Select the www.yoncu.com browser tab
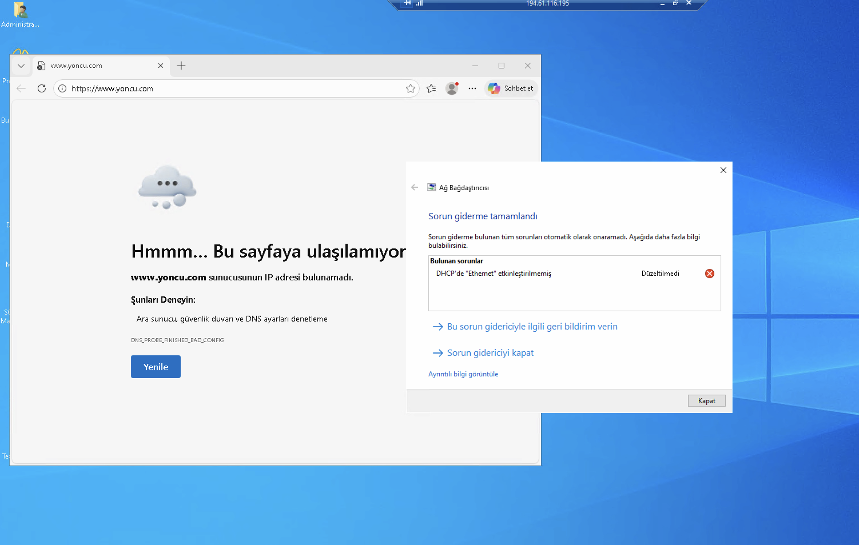 (x=101, y=66)
